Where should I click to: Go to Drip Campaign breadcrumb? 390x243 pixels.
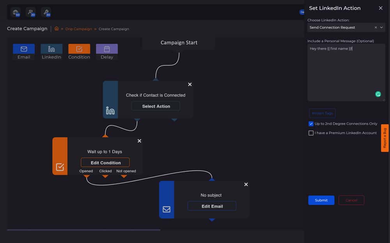(79, 29)
